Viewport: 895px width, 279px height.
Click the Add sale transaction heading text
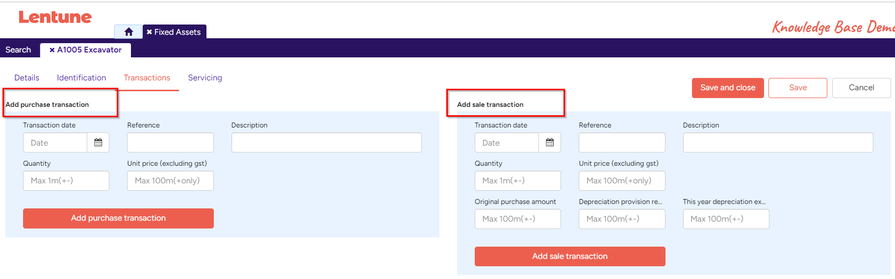coord(490,104)
